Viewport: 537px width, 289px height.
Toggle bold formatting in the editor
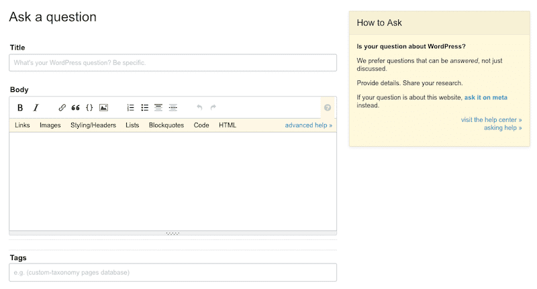coord(20,107)
